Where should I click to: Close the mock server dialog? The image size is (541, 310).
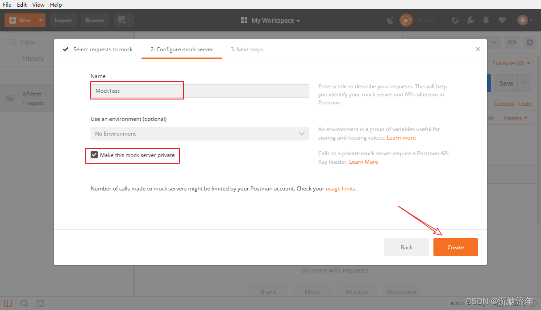click(478, 49)
